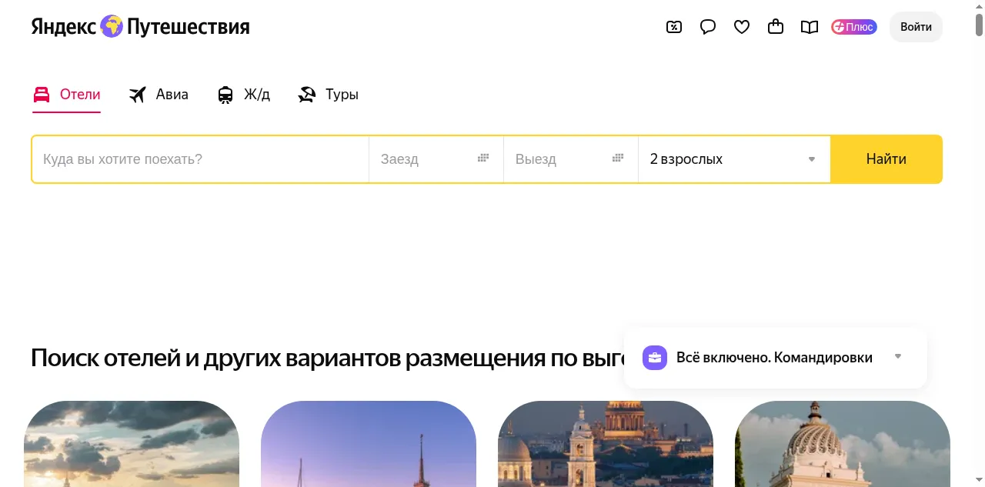The width and height of the screenshot is (985, 487).
Task: Expand the '2 взрослых' guests dropdown
Action: 734,159
